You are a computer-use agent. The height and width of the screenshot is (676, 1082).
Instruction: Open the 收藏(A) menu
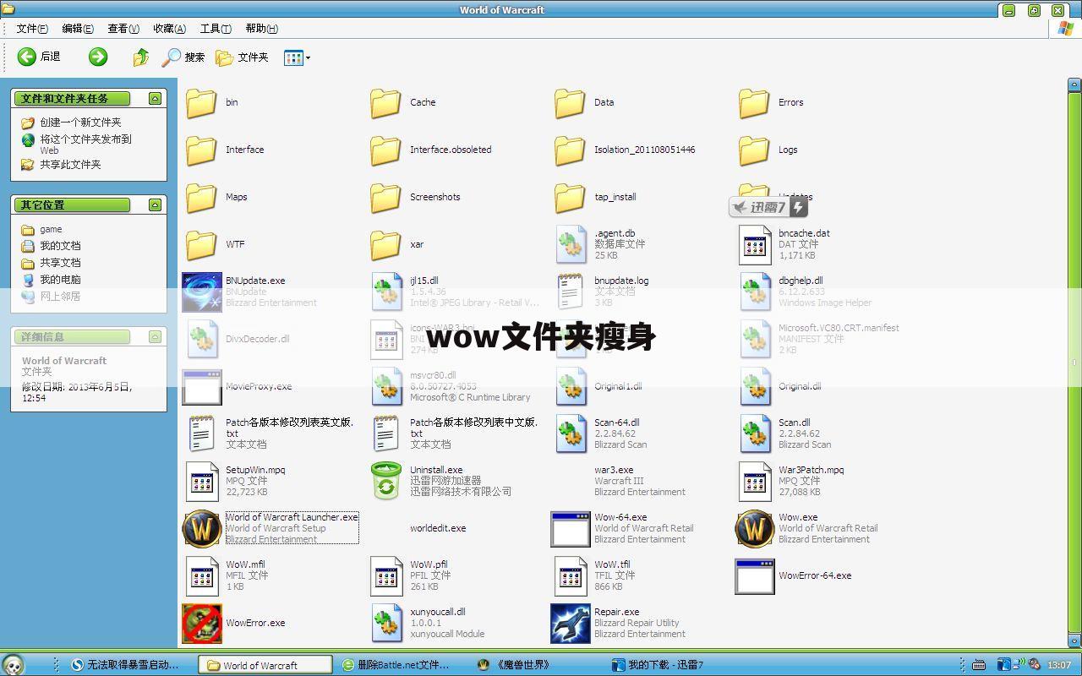pos(169,28)
